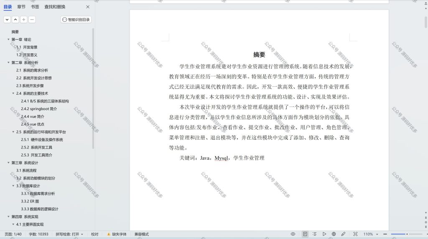Jump to 1.1 开发背景 heading
The height and width of the screenshot is (239, 428).
coord(27,47)
